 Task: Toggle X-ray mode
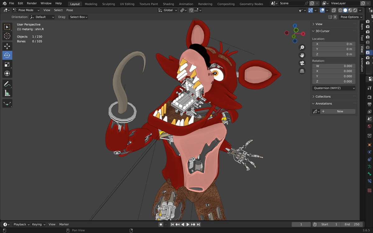click(x=334, y=10)
